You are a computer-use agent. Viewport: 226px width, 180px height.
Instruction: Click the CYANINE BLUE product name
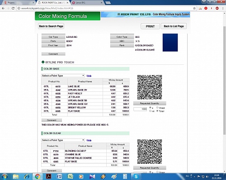73,154
